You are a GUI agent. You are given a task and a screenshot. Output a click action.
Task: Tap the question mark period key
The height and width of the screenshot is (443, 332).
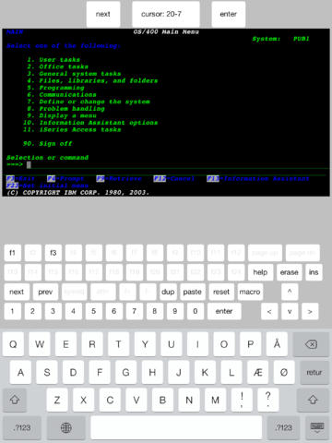coord(268,400)
